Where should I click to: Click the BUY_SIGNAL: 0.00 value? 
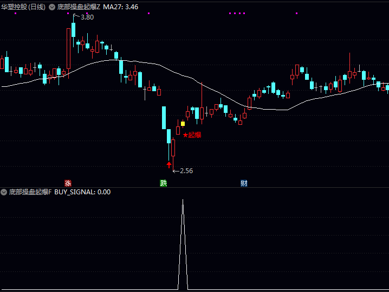tap(82, 192)
